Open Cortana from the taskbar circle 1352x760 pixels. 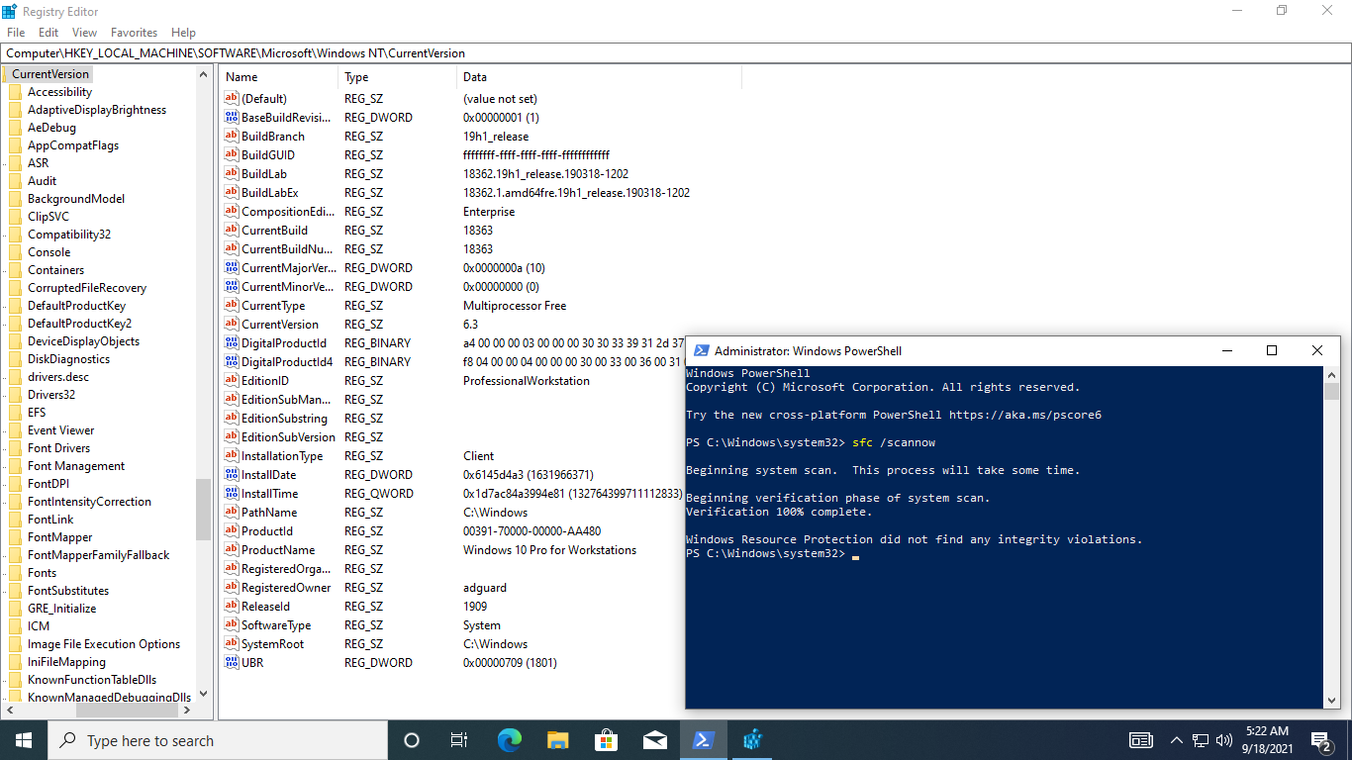pyautogui.click(x=412, y=740)
